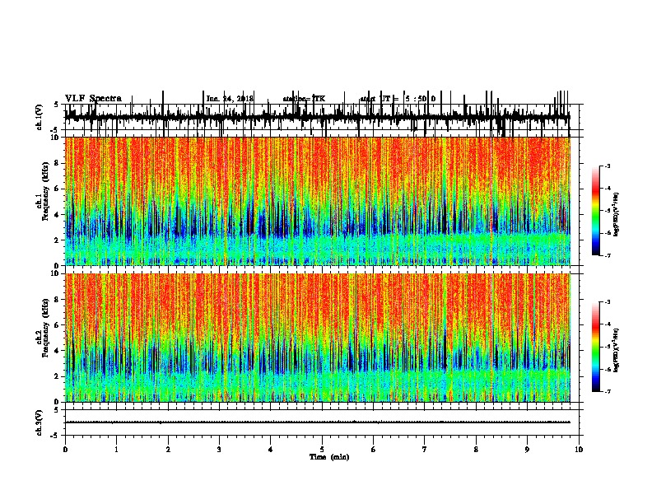Click the station name label in the header
This screenshot has height=504, width=652.
click(x=304, y=99)
